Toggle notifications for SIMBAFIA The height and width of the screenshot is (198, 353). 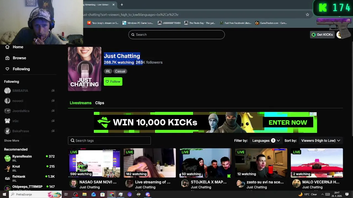pyautogui.click(x=53, y=91)
